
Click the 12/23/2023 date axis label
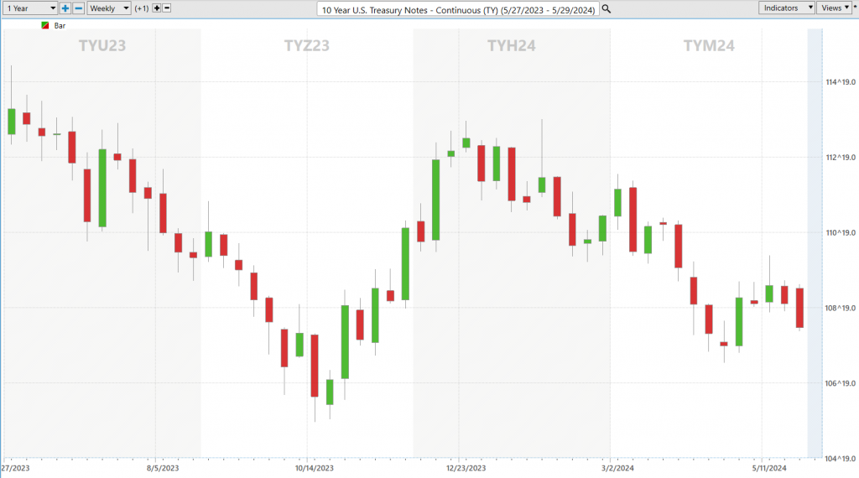tap(466, 468)
